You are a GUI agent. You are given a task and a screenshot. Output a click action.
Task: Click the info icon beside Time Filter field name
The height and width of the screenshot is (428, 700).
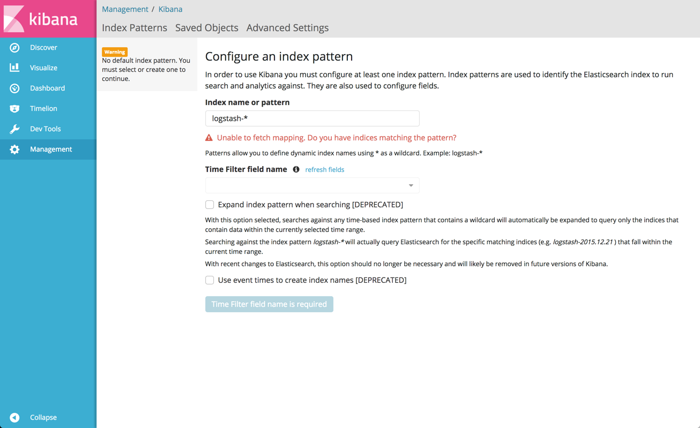(x=296, y=169)
